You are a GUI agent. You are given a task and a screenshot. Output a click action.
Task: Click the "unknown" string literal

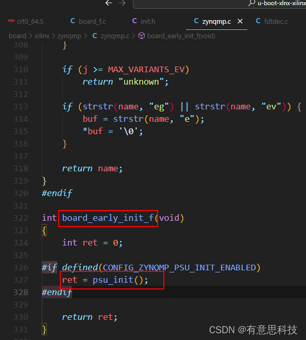[x=141, y=82]
